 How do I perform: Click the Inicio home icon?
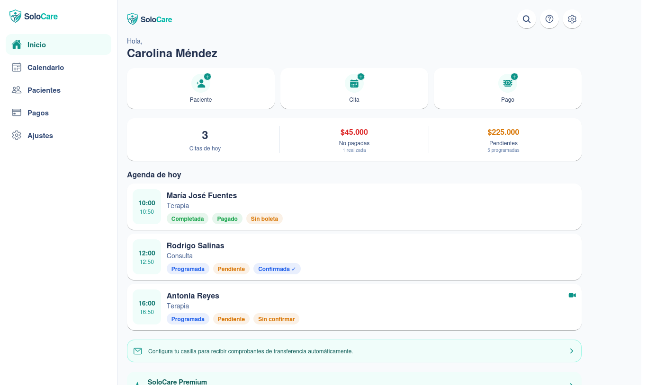click(x=17, y=44)
